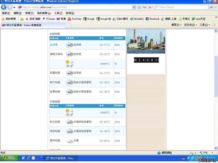This screenshot has width=218, height=163.
Task: Click the Shanghai skyline image
Action: click(146, 41)
